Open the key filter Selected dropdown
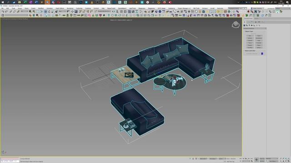The image size is (291, 163). click(272, 158)
